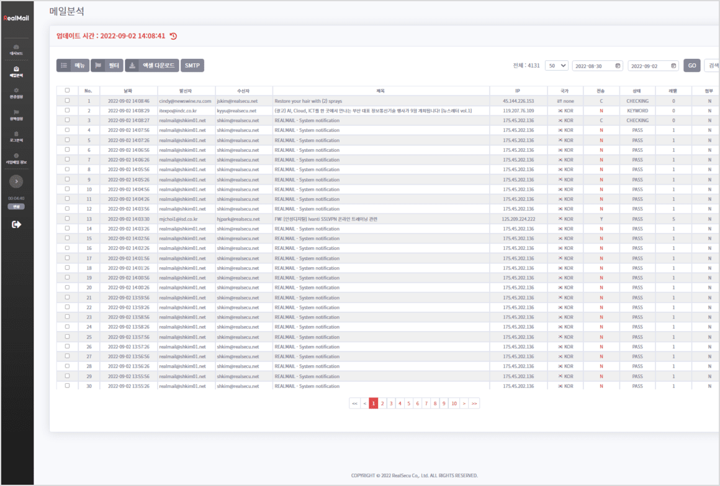The image size is (720, 486).
Task: Open calendar picker for end date 2022-09-02
Action: pos(672,66)
